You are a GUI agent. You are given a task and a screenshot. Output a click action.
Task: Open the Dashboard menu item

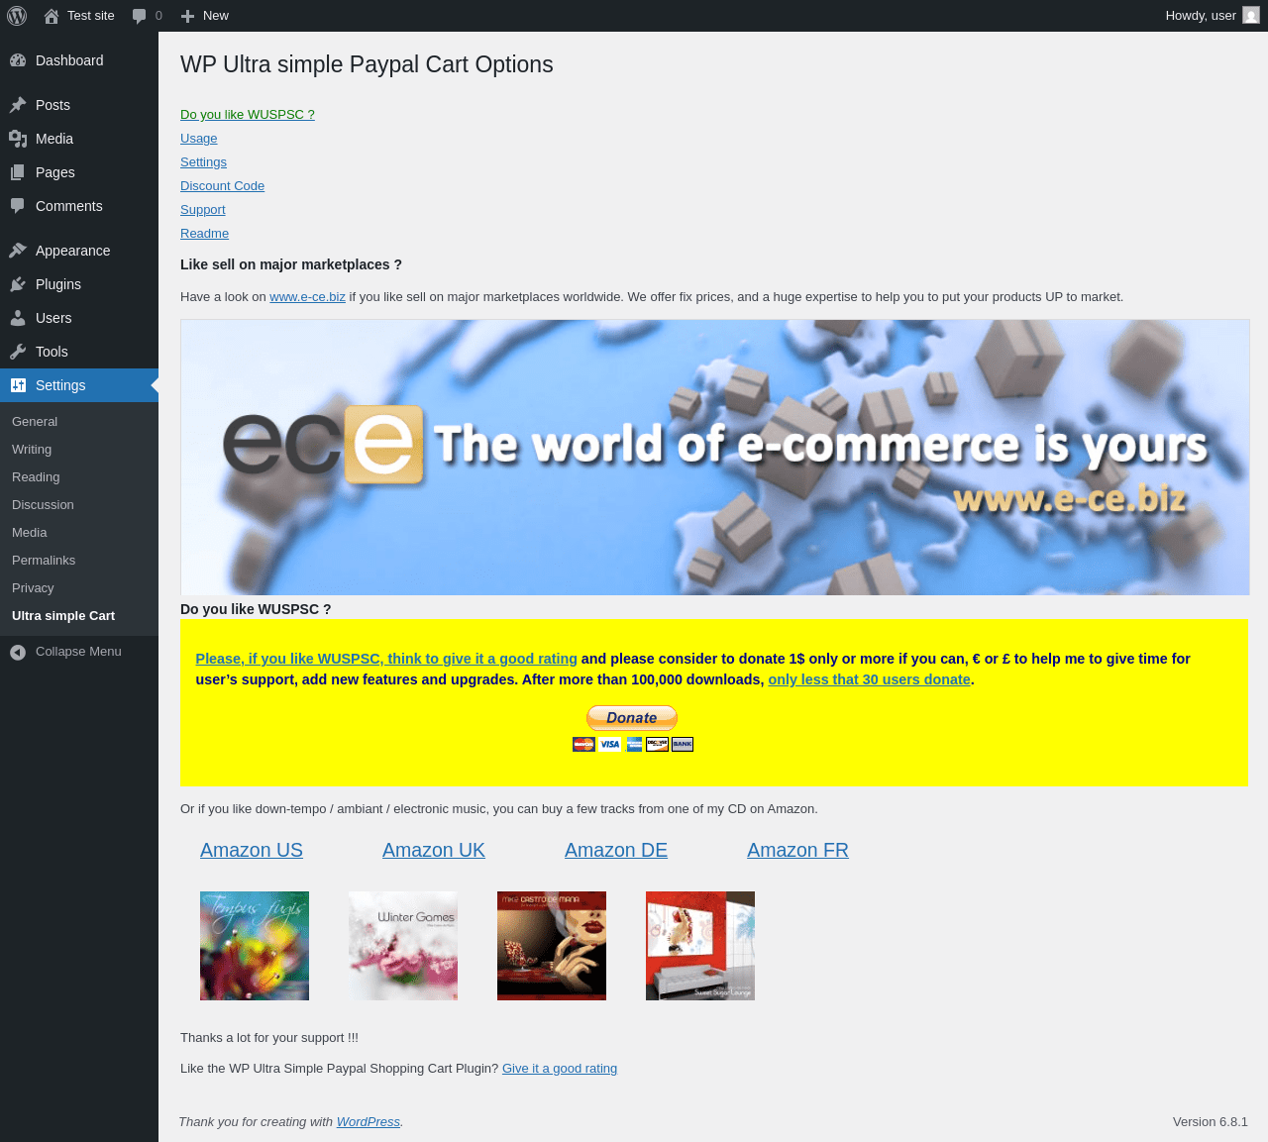pyautogui.click(x=79, y=60)
